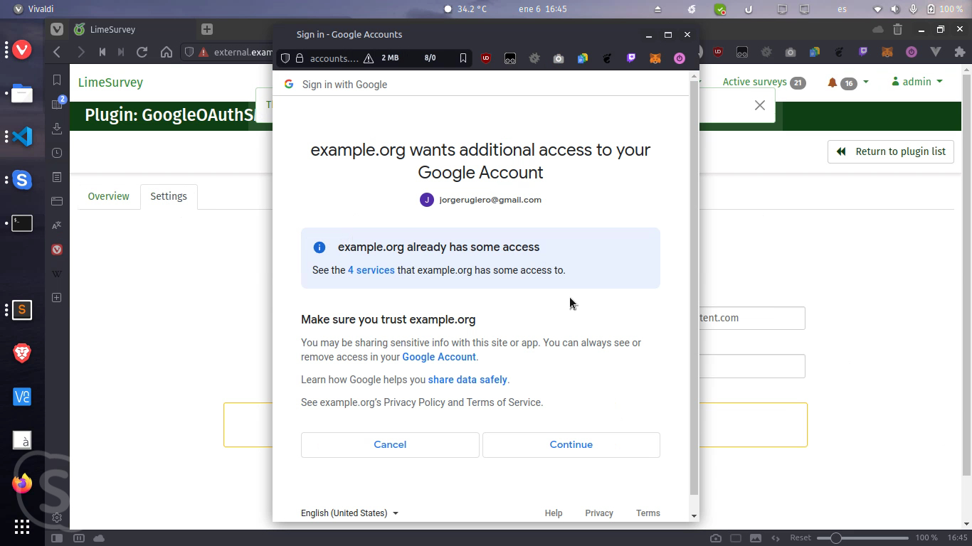Open the Downloads panel in Vivaldi sidebar
The height and width of the screenshot is (546, 972).
click(57, 129)
